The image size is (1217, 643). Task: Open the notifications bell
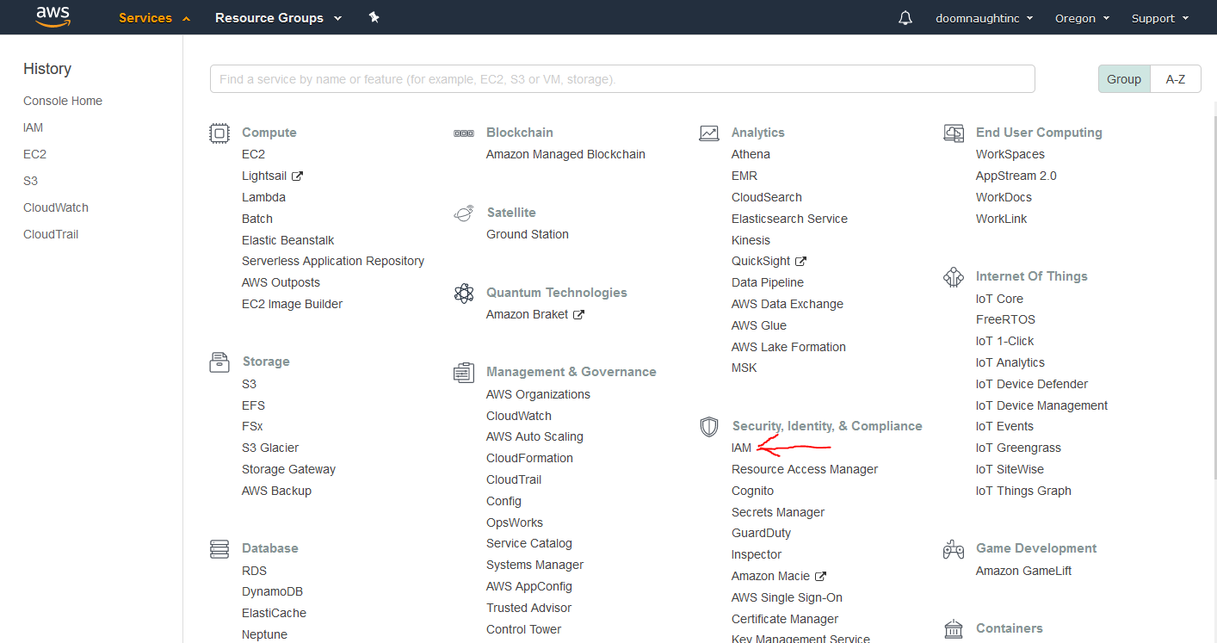click(905, 18)
